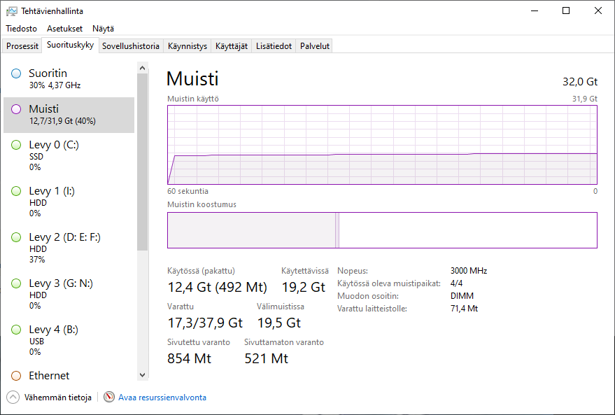Open the Levy 1 (I:) disk icon
The width and height of the screenshot is (615, 415).
(x=16, y=192)
